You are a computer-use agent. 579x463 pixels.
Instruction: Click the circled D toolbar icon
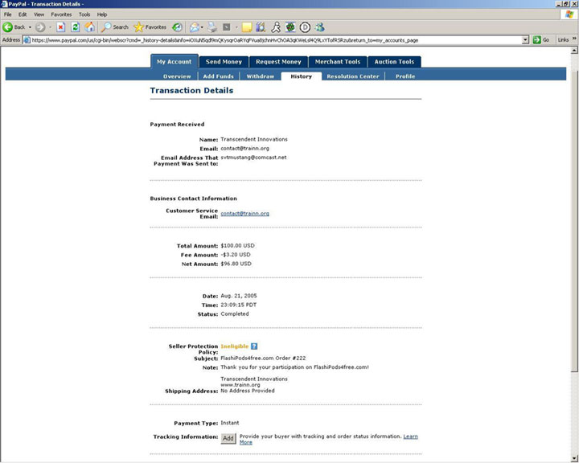coord(305,27)
